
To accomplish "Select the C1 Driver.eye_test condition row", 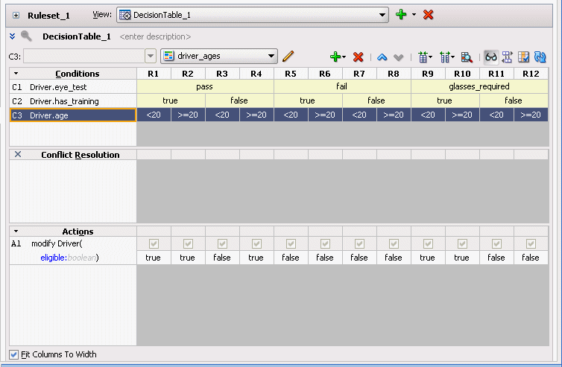I will click(x=73, y=87).
